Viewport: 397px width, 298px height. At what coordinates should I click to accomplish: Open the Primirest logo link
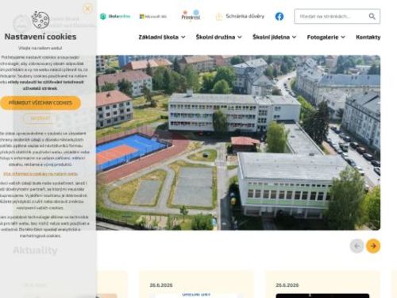coord(191,16)
